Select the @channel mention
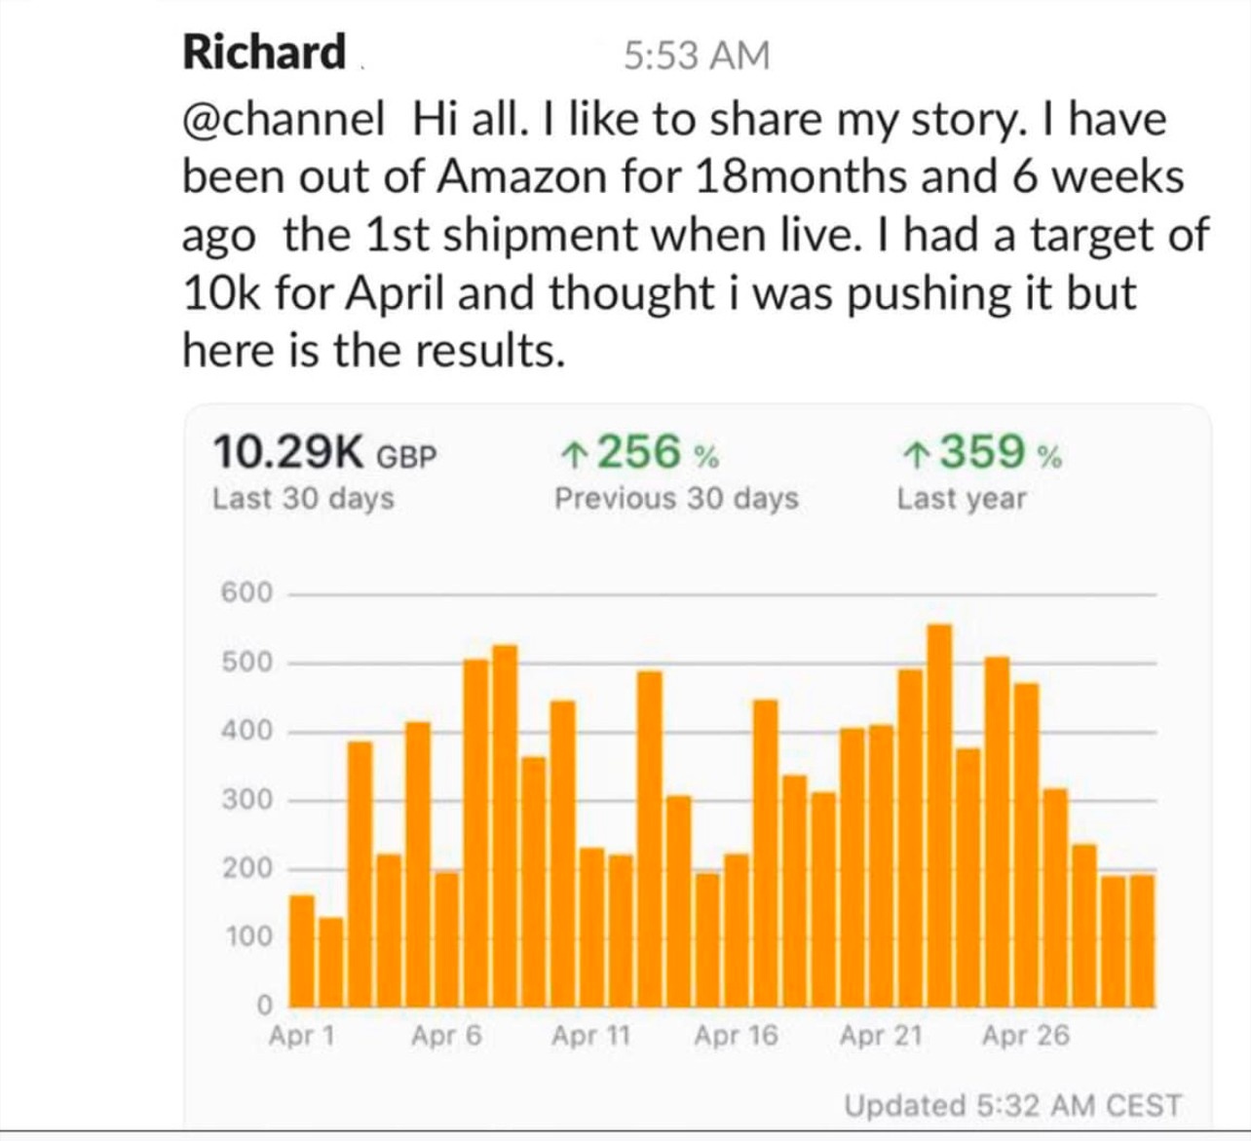Viewport: 1251px width, 1141px height. 284,120
